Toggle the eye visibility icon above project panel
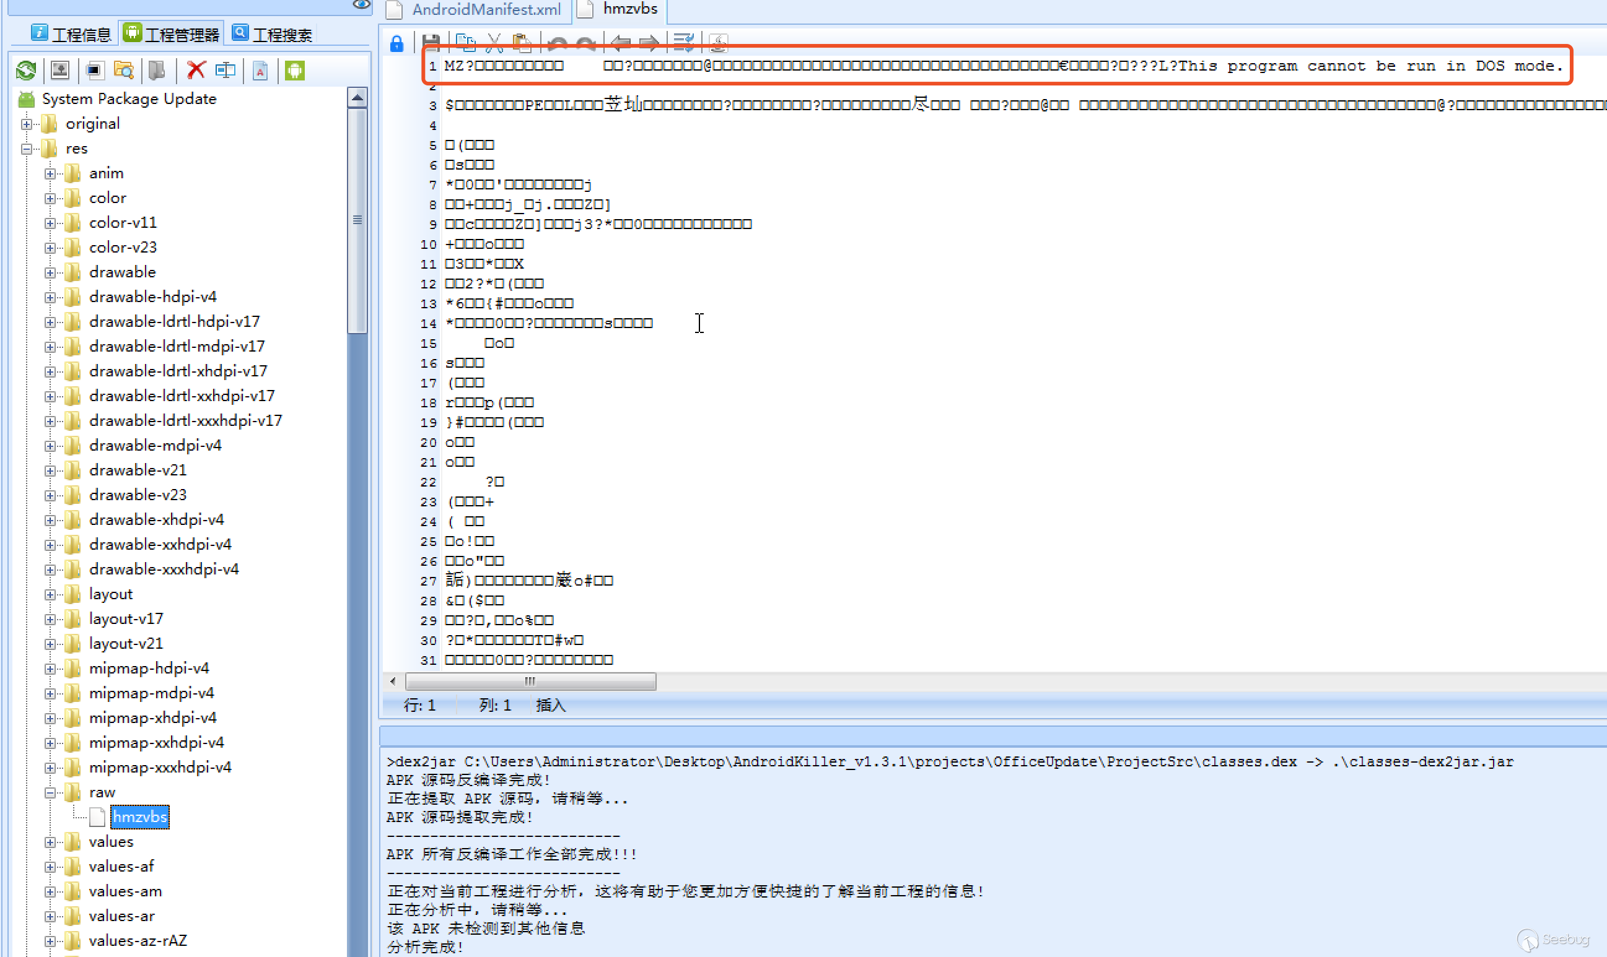1607x957 pixels. (361, 4)
